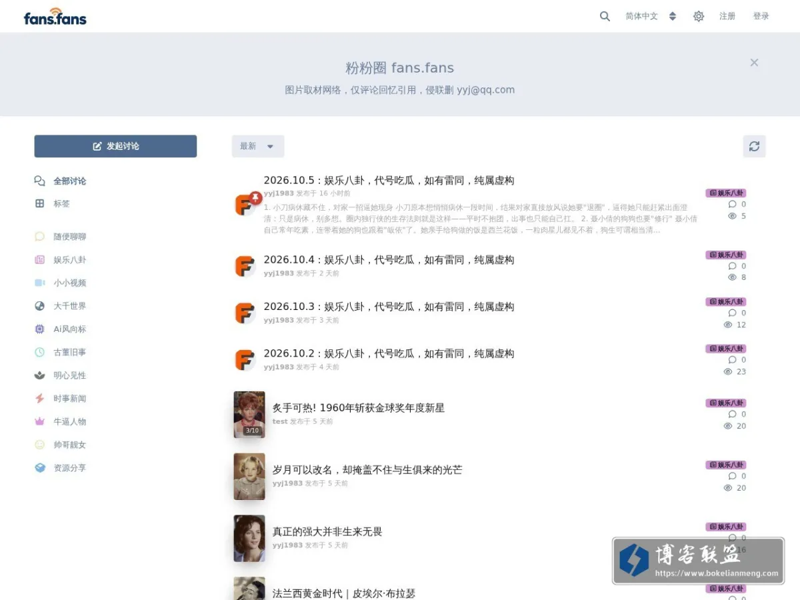Open post 法兰西黄金时代｜皮埃尔·布拉瑟
The width and height of the screenshot is (800, 600).
(x=344, y=593)
